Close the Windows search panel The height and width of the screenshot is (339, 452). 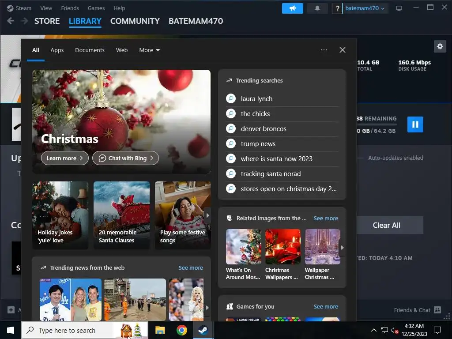(x=342, y=50)
